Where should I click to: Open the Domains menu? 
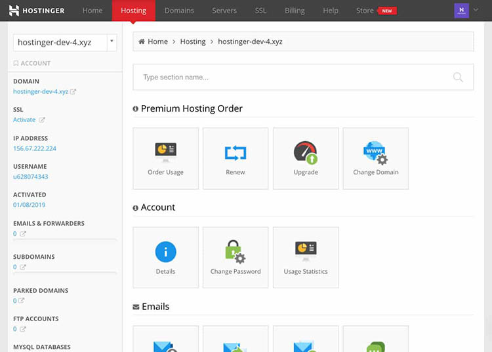click(179, 11)
